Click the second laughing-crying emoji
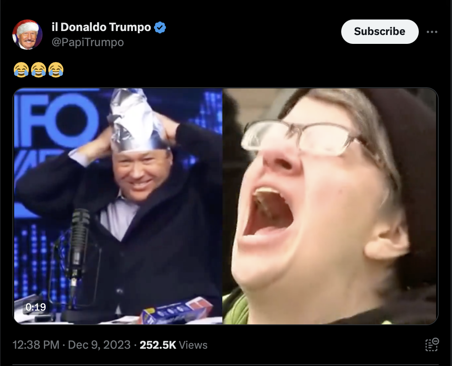This screenshot has width=452, height=366. pos(39,70)
